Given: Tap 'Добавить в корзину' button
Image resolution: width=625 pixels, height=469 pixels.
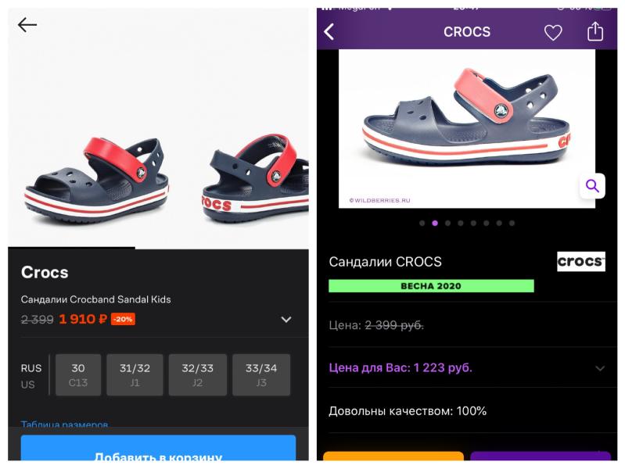Looking at the screenshot, I should click(x=158, y=448).
